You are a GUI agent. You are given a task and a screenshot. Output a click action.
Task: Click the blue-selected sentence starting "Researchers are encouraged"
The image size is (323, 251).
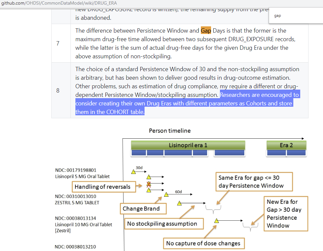[187, 103]
